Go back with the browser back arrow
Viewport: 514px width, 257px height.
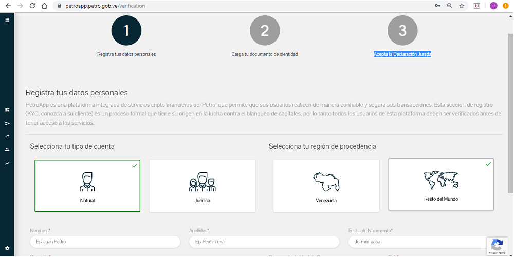click(x=8, y=6)
